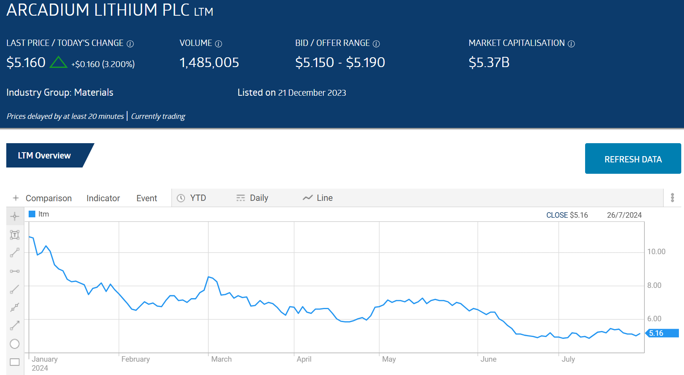Click the market cap value $5.37B
Viewport: 684px width, 375px height.
tap(489, 62)
